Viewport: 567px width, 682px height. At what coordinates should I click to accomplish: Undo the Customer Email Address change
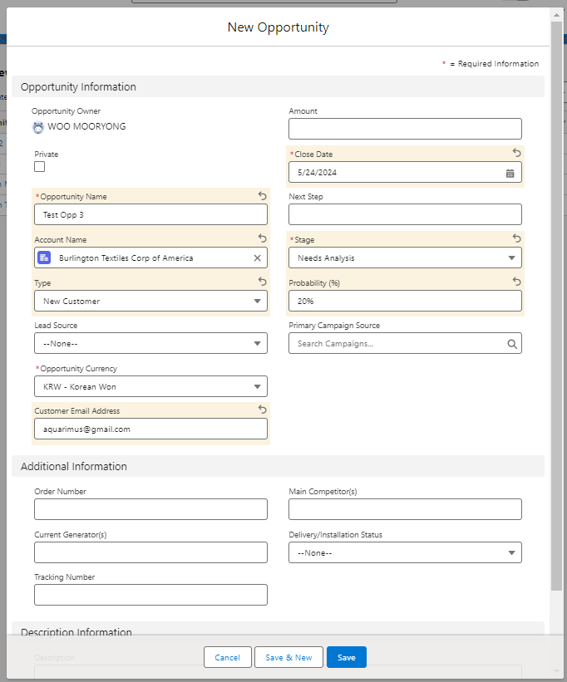click(262, 410)
